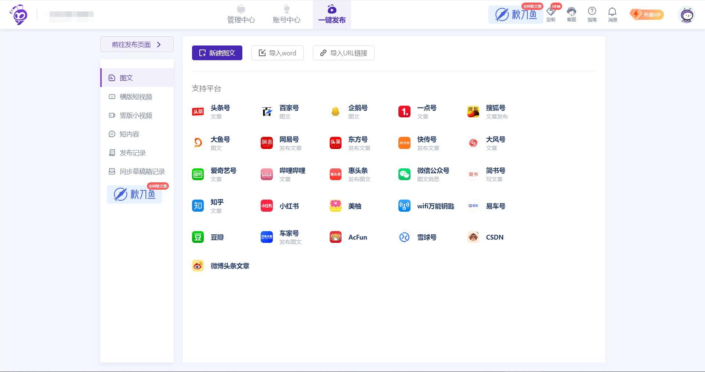Open the 客服 customer service icon

[x=571, y=15]
